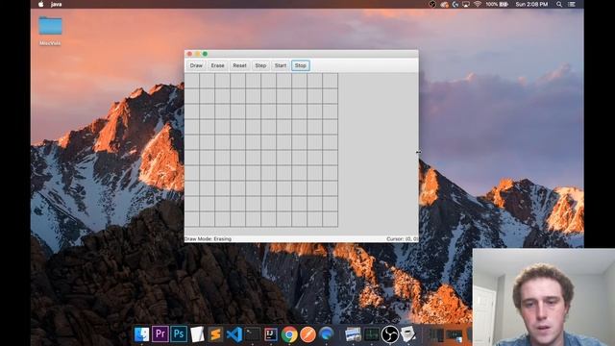Open Visual Studio Code from the dock
The height and width of the screenshot is (346, 615).
click(x=234, y=334)
